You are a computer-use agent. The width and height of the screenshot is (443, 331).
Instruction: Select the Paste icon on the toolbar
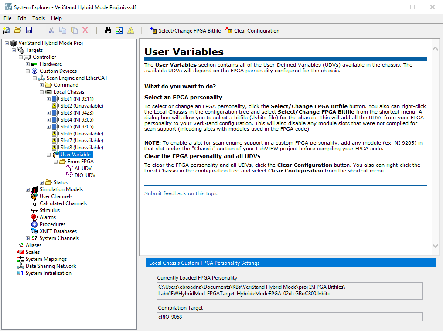click(74, 30)
